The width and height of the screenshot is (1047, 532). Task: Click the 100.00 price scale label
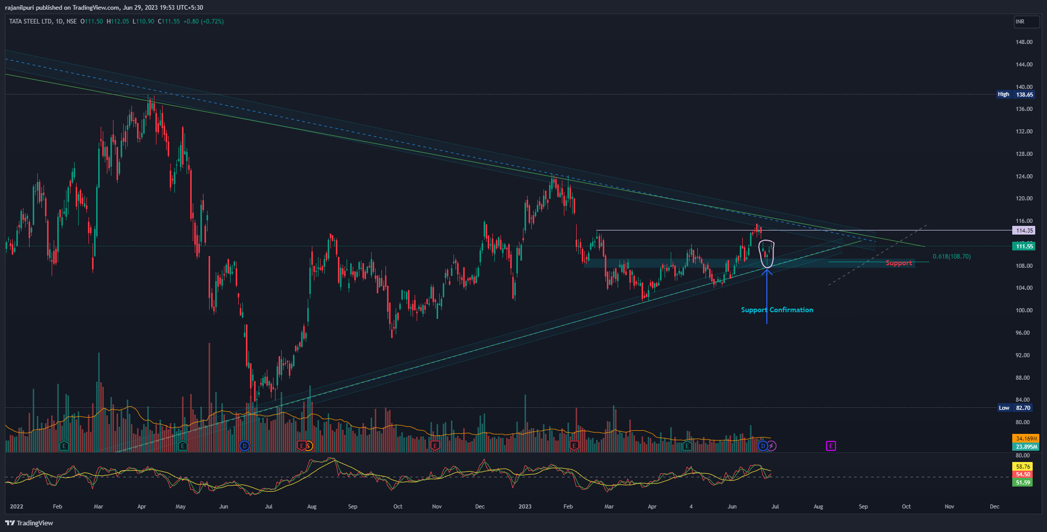1024,310
